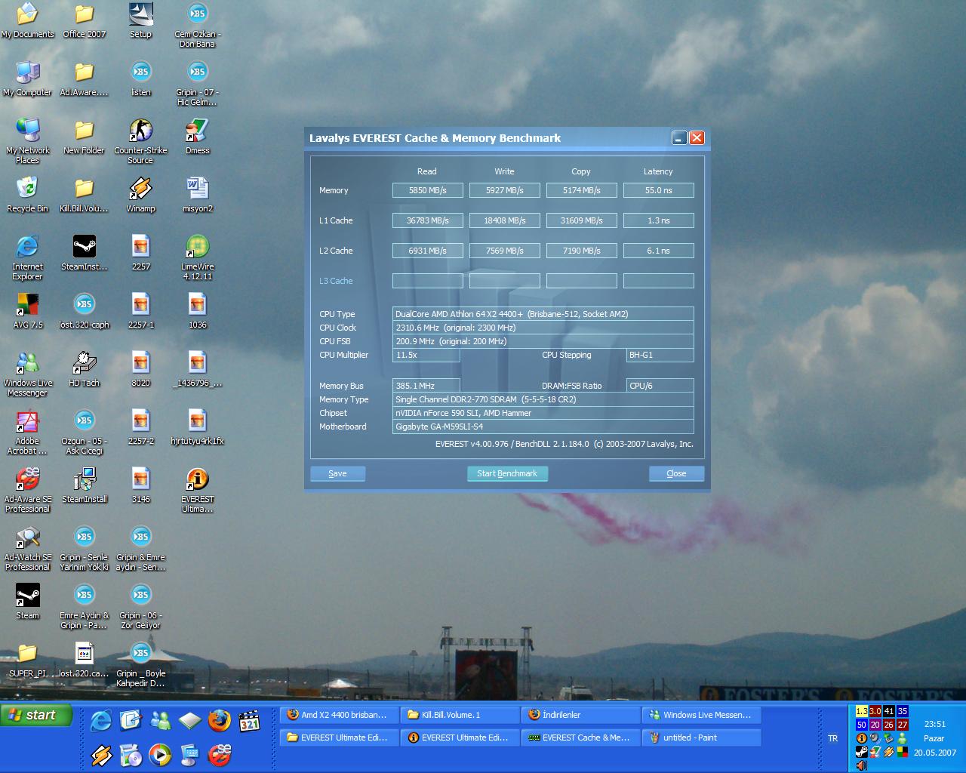Screen dimensions: 966x773
Task: Launch Firefox from Quick Launch bar
Action: tap(220, 721)
